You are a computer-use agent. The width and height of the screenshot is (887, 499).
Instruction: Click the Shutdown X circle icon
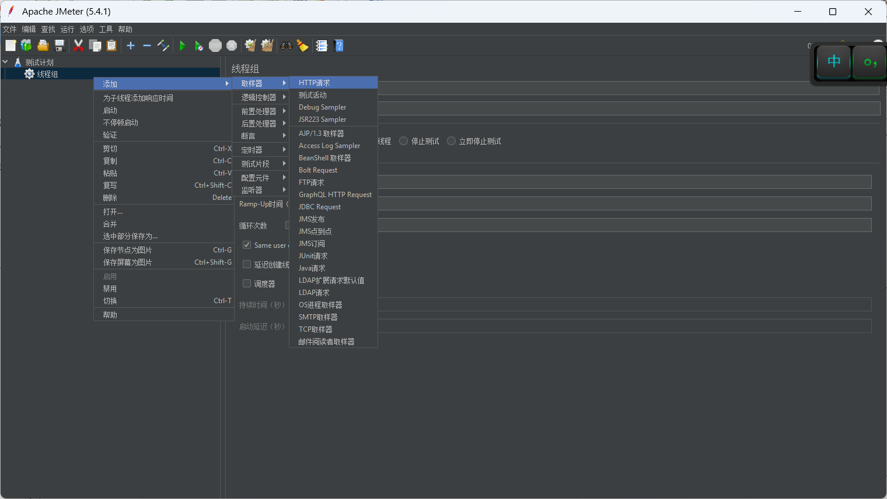click(x=232, y=45)
